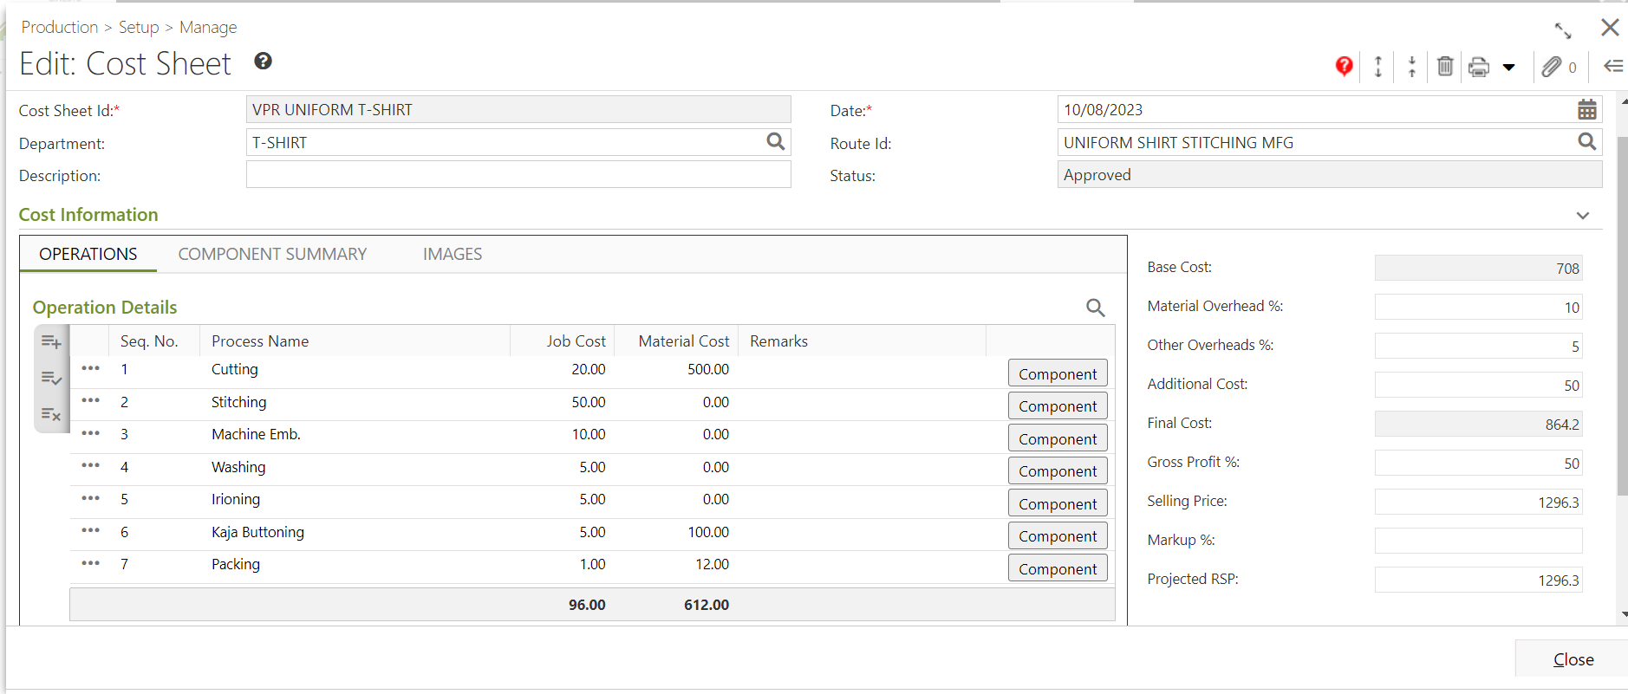Delete the cost sheet with trash icon
This screenshot has height=694, width=1628.
point(1445,66)
